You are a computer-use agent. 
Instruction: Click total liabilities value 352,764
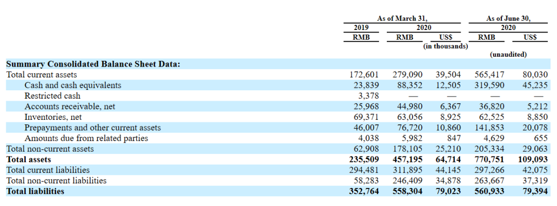click(x=364, y=191)
